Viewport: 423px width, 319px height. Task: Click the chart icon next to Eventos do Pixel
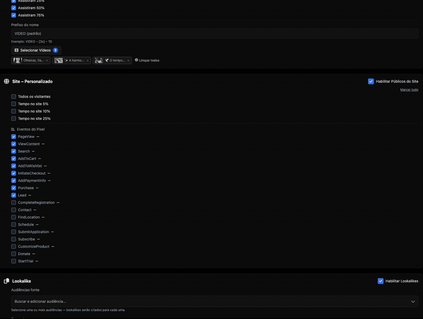[13, 129]
